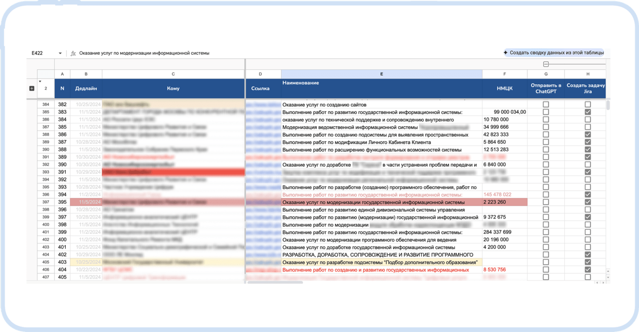Select column G header
Screen dimensions: 639x332
546,74
